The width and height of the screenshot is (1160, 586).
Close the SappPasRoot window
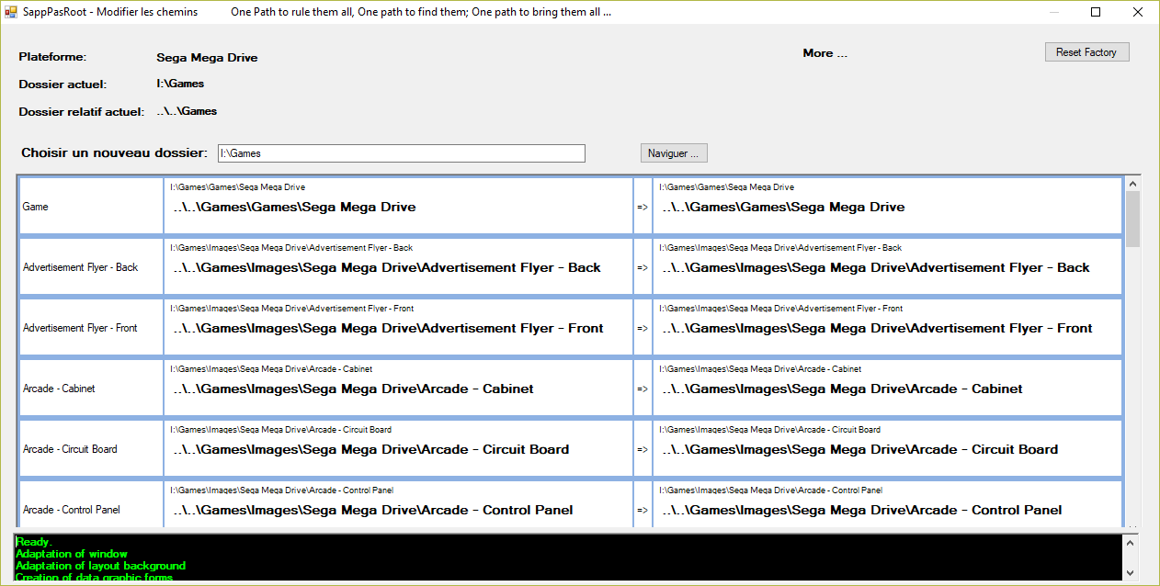(x=1138, y=12)
